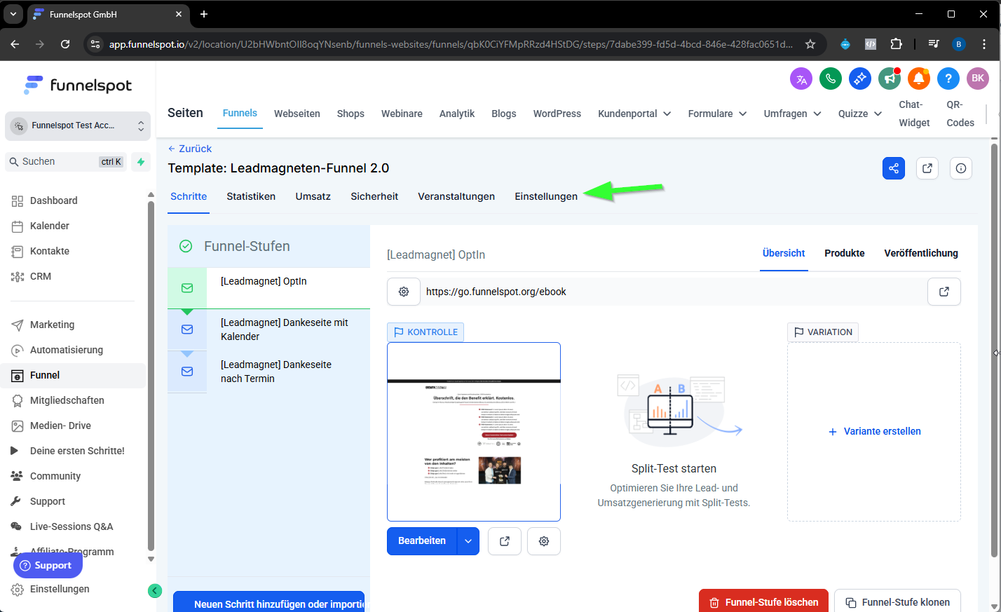Go to Webseiten in the top navigation
Screen dimensions: 1001x612
297,114
